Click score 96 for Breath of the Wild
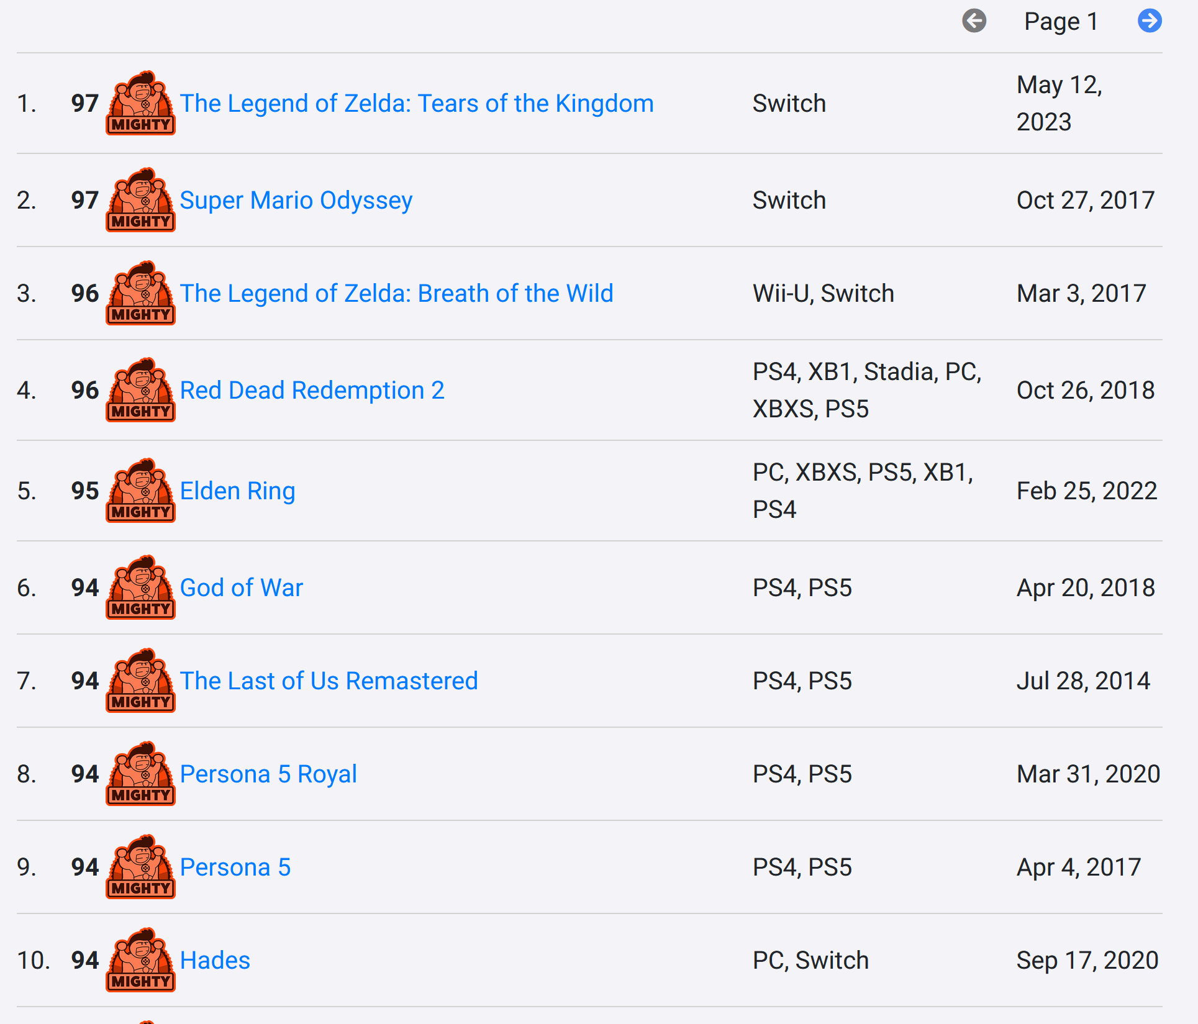The height and width of the screenshot is (1024, 1198). 85,293
